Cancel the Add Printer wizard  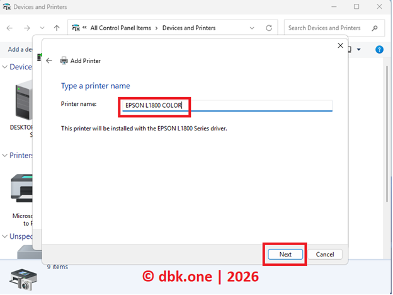pyautogui.click(x=325, y=254)
